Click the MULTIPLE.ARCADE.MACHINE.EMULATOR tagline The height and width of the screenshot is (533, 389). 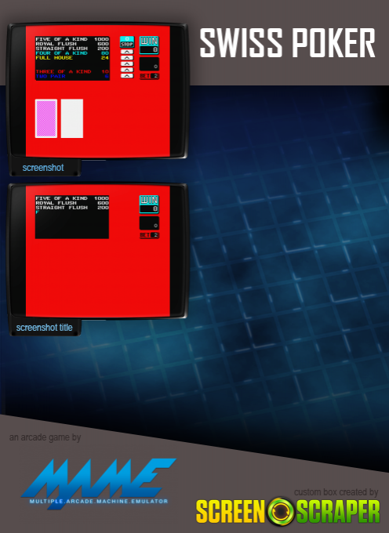(x=99, y=502)
